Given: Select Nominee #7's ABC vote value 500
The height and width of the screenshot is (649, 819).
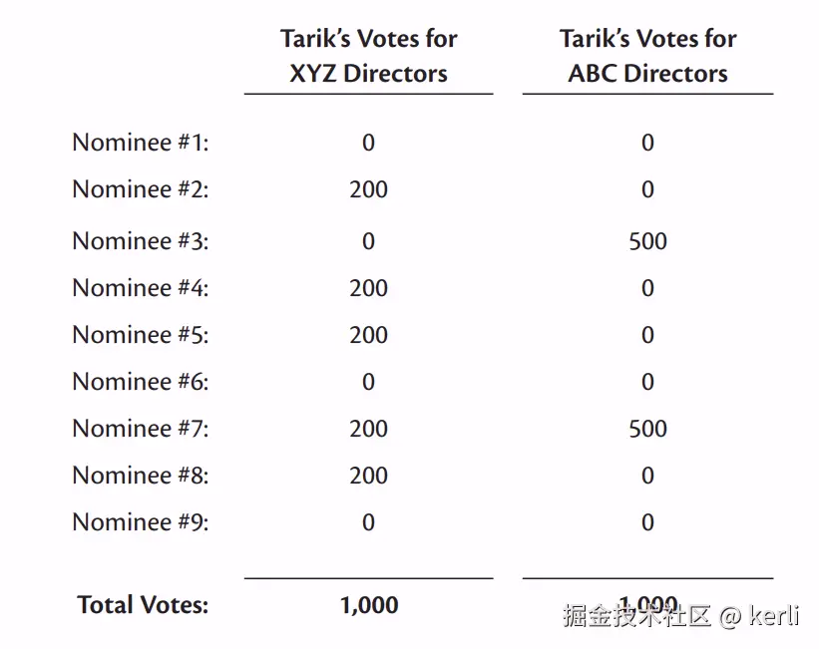Looking at the screenshot, I should [647, 429].
